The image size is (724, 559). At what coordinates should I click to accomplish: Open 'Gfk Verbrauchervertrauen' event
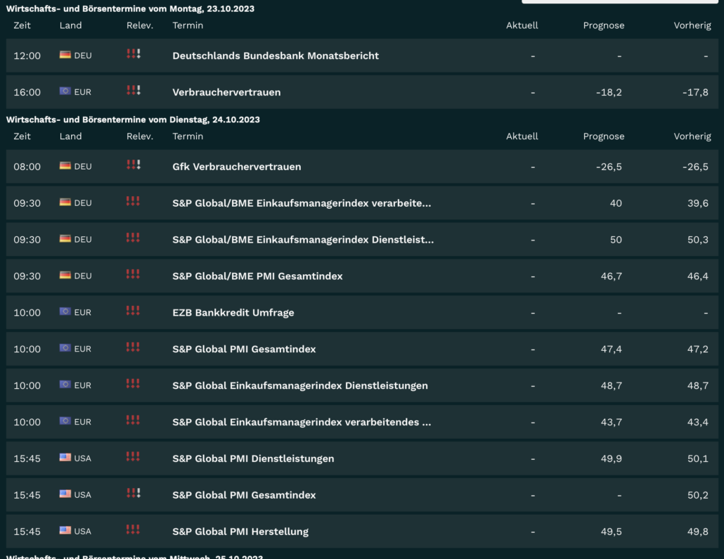[236, 167]
